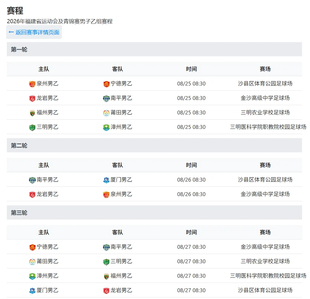Select the 第三轮 section header
310x299 pixels.
(x=154, y=213)
